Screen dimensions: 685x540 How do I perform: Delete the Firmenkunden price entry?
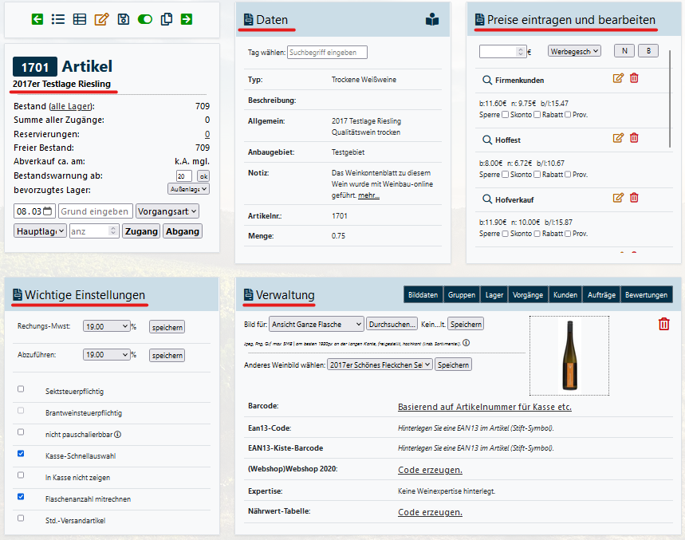(x=634, y=78)
